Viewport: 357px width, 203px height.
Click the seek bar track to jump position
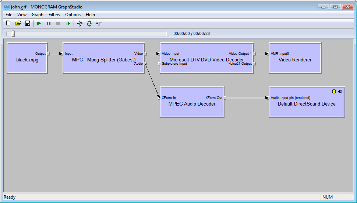(x=86, y=34)
